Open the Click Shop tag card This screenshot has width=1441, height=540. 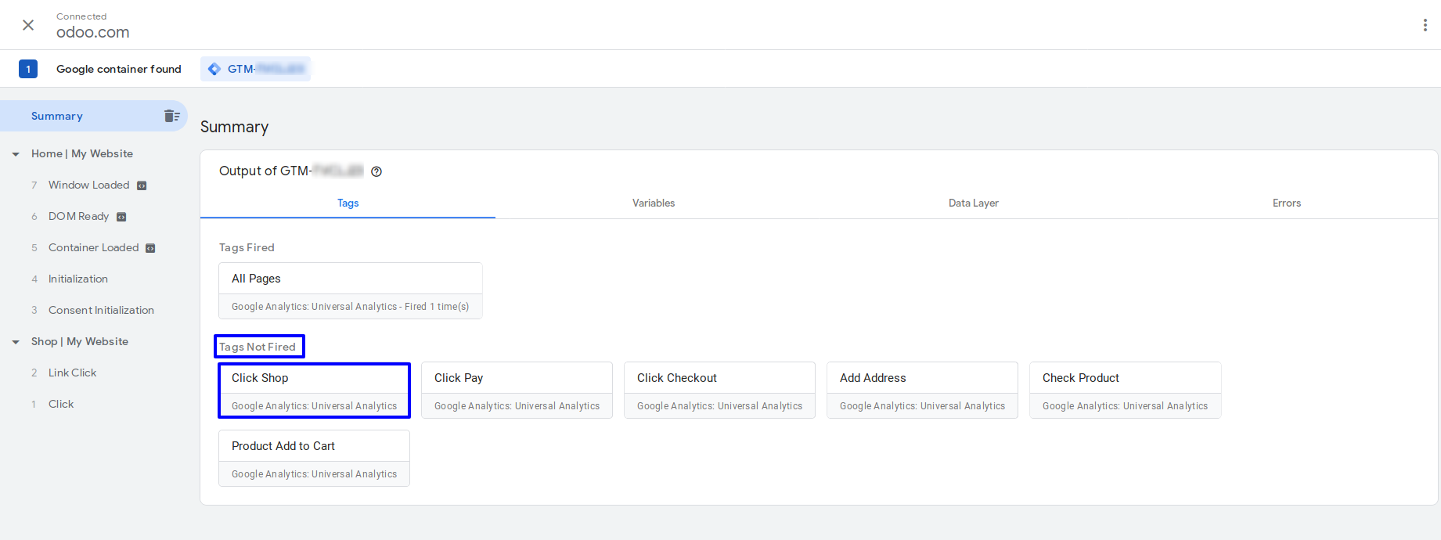(314, 390)
